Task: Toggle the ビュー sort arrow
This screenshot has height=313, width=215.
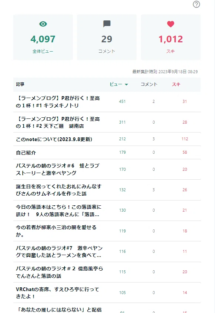Action: [x=126, y=84]
